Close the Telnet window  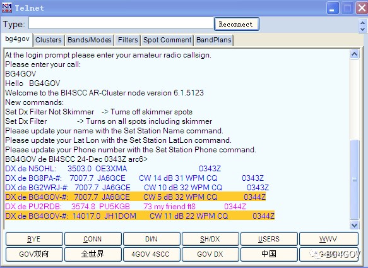coord(362,8)
